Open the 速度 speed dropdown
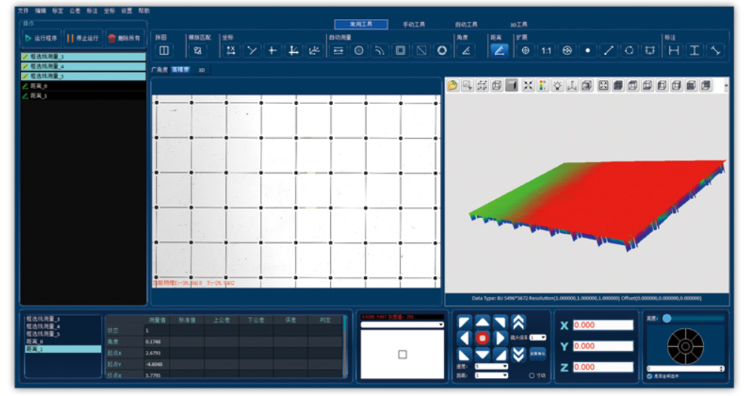 [491, 367]
